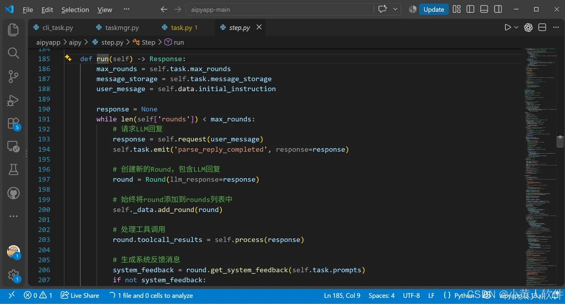Click the Go Forward arrow in title bar

[x=178, y=9]
